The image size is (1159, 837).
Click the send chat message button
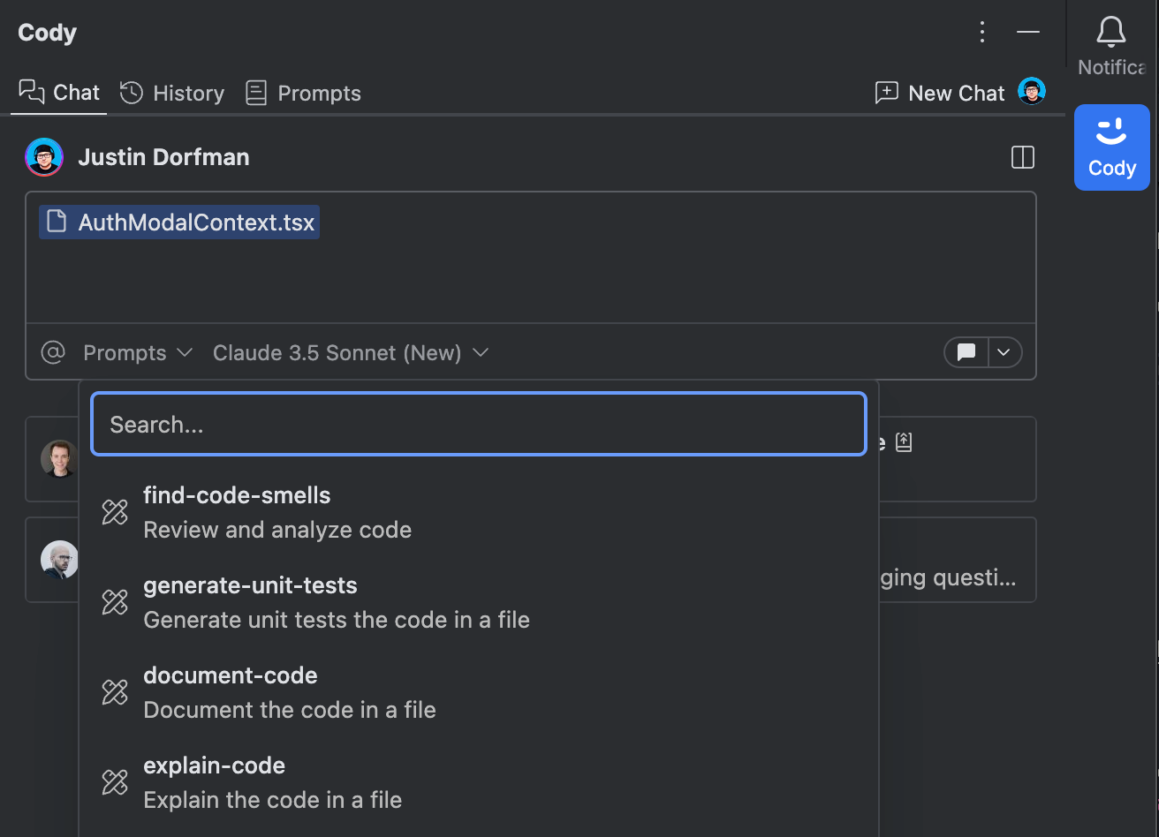point(966,352)
